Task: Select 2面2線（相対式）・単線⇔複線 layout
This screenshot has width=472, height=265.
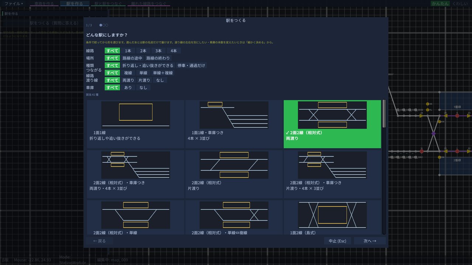Action: click(234, 217)
